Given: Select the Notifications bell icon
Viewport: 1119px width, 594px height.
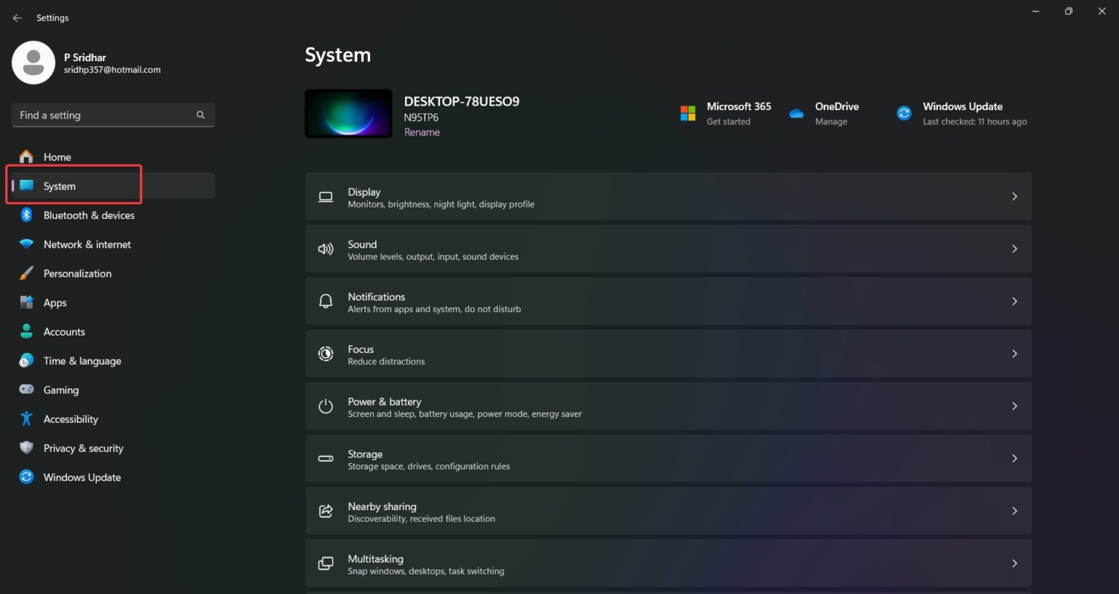Looking at the screenshot, I should [326, 301].
